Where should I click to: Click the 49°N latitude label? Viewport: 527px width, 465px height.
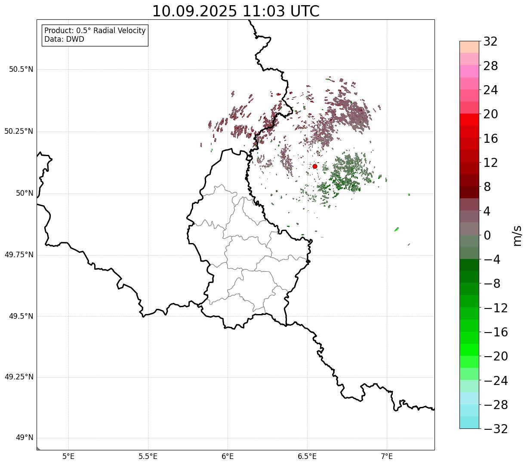(25, 437)
